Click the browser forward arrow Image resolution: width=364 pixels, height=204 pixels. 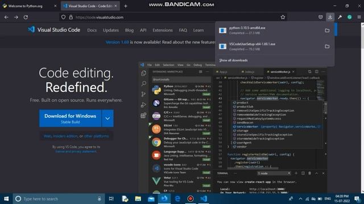pyautogui.click(x=16, y=17)
